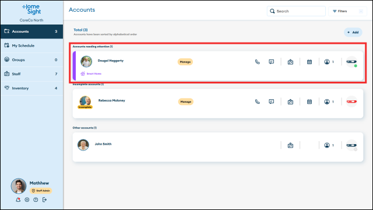View contacts icon for Rebecca Maloney
Viewport: 373px width, 210px height.
(x=327, y=101)
